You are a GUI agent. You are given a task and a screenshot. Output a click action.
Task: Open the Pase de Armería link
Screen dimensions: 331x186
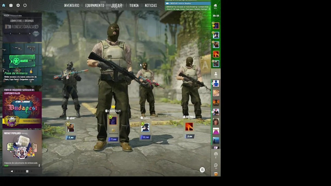[16, 73]
